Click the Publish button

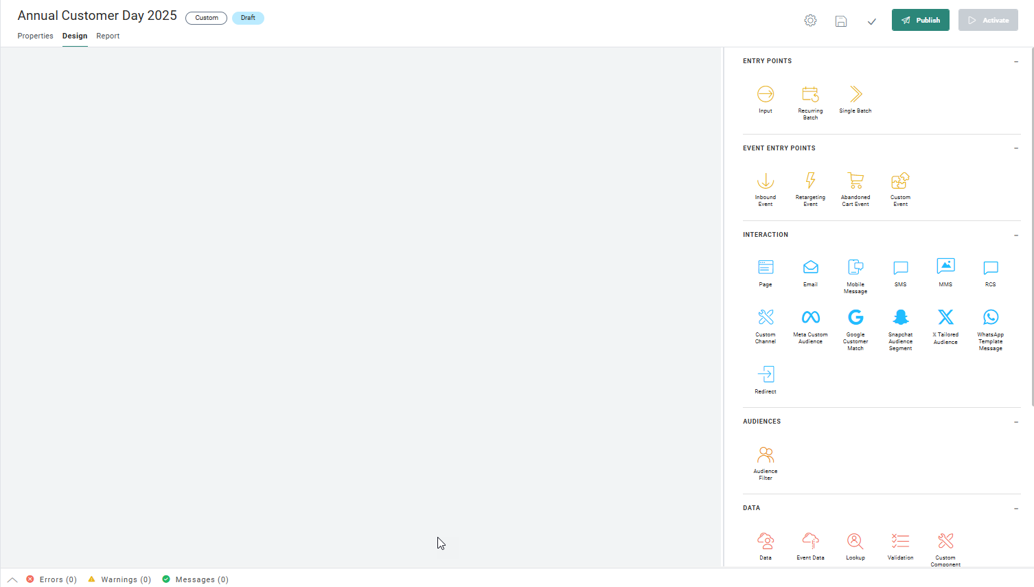[x=920, y=20]
